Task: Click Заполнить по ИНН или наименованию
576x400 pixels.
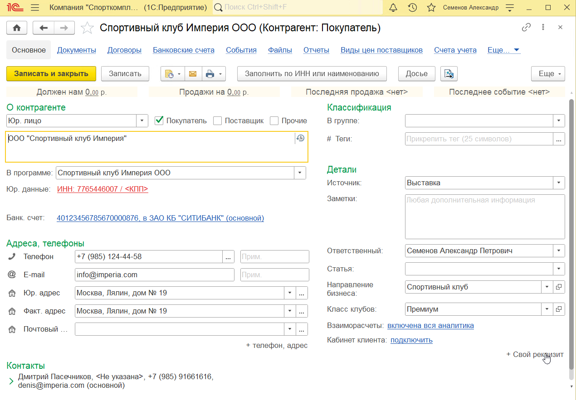Action: (x=312, y=74)
